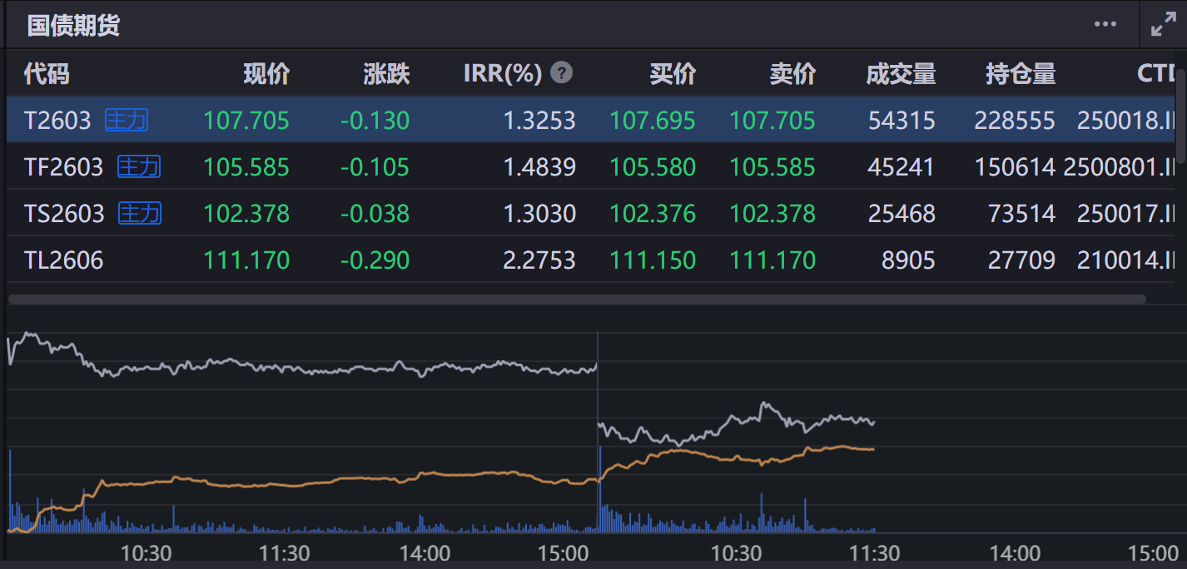Sort by the 成交量 column header
1187x569 pixels.
(901, 74)
